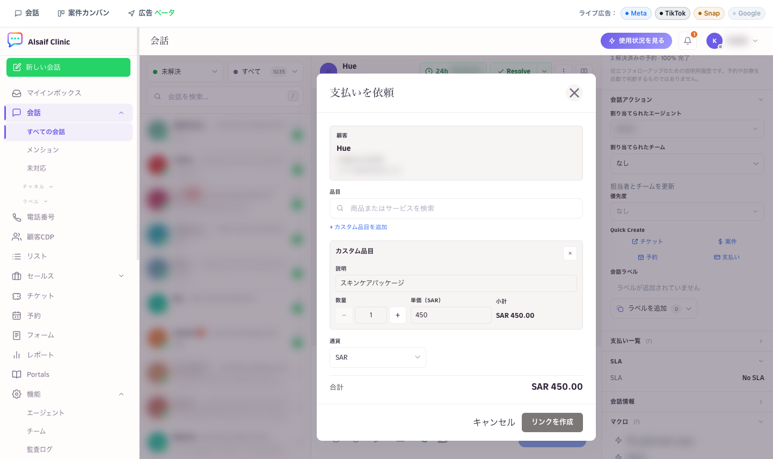Open the 会話 top tab
The height and width of the screenshot is (459, 773).
coord(27,13)
